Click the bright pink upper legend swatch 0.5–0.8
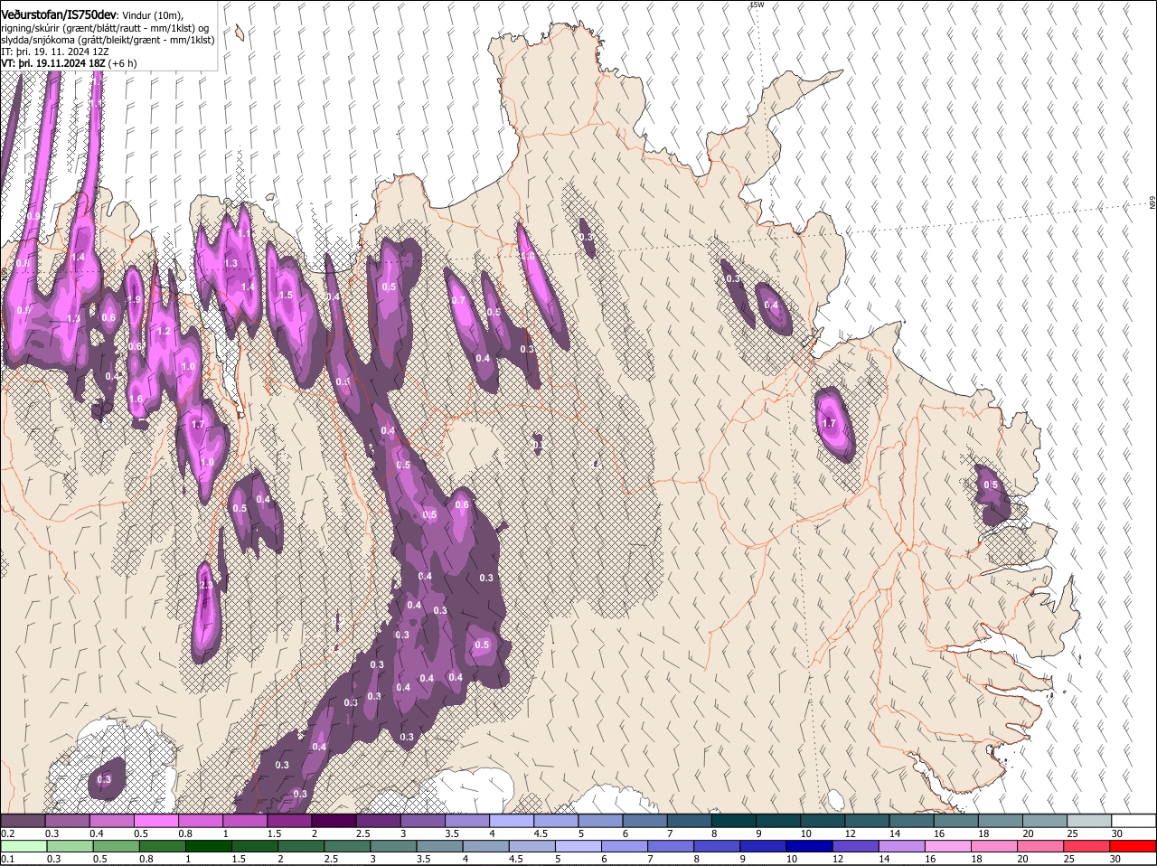The image size is (1157, 866). point(155,820)
